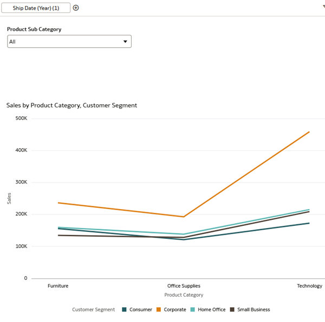Select the Home Office legend label
325x322 pixels.
pos(211,310)
